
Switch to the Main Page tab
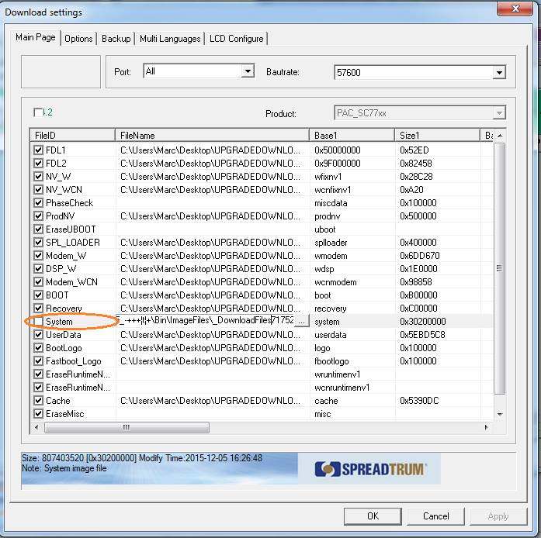coord(36,37)
